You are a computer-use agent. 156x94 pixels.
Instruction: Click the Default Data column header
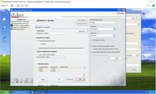pyautogui.click(x=64, y=67)
